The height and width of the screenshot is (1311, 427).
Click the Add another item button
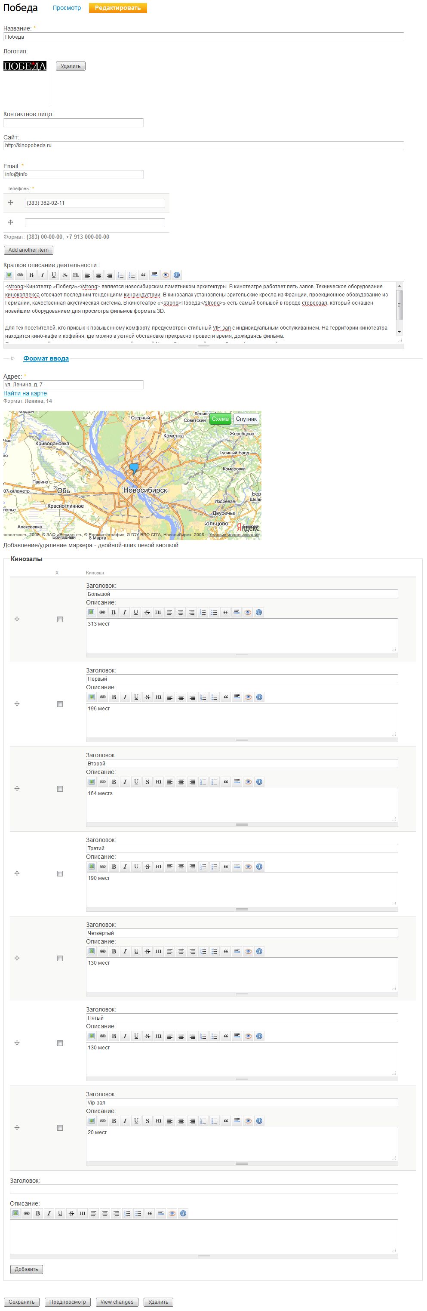tap(28, 250)
